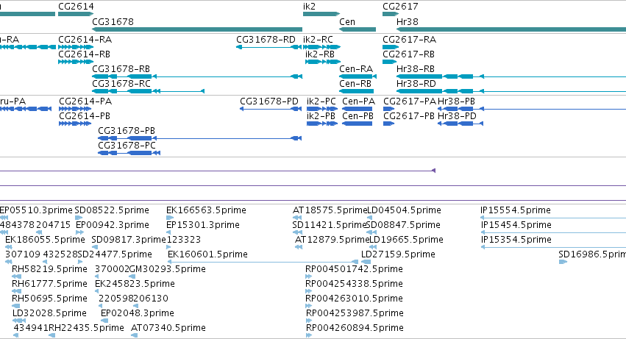
Task: Select the Hr38 gene label
Action: tap(408, 21)
